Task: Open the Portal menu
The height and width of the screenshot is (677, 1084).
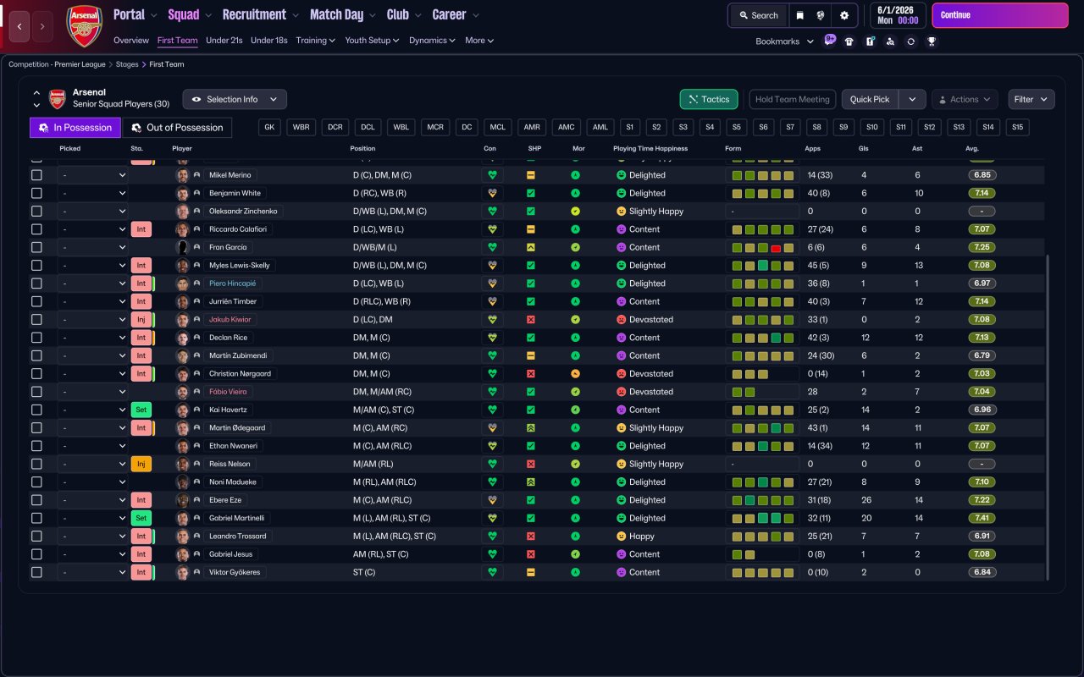Action: pyautogui.click(x=134, y=14)
